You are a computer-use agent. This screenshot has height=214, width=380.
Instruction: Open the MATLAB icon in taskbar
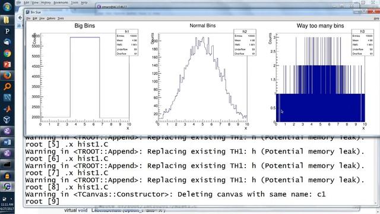7,109
